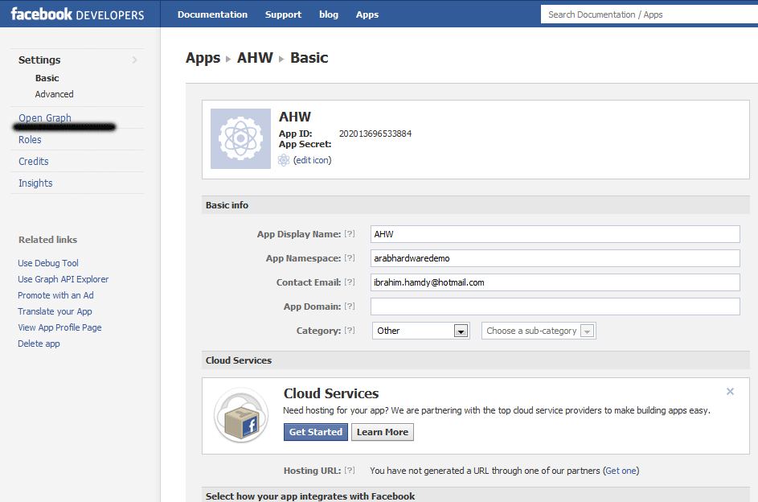This screenshot has width=758, height=502.
Task: Click the AHW app name heading
Action: tap(295, 117)
